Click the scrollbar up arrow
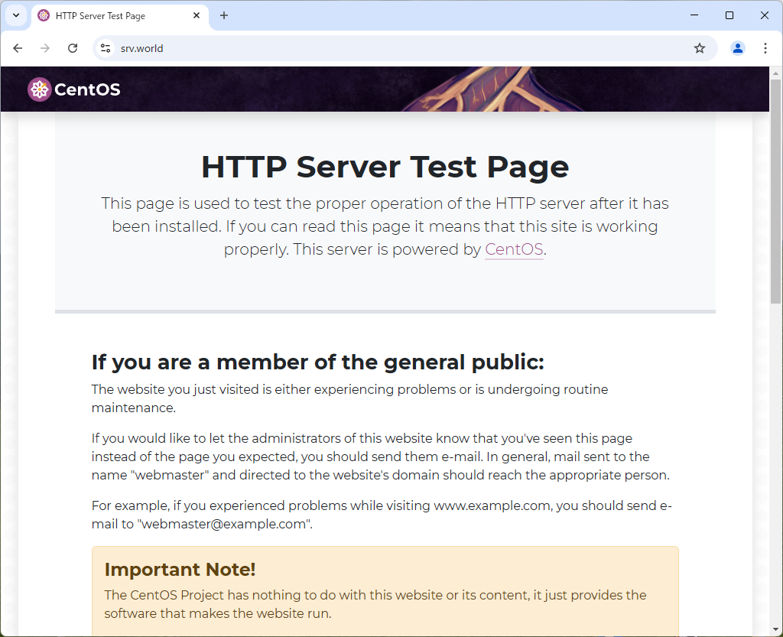This screenshot has height=637, width=783. (x=776, y=73)
